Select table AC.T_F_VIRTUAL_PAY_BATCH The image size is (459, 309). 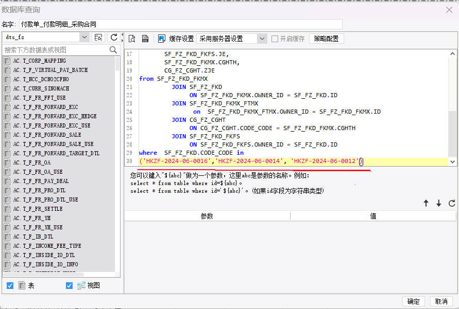(50, 70)
